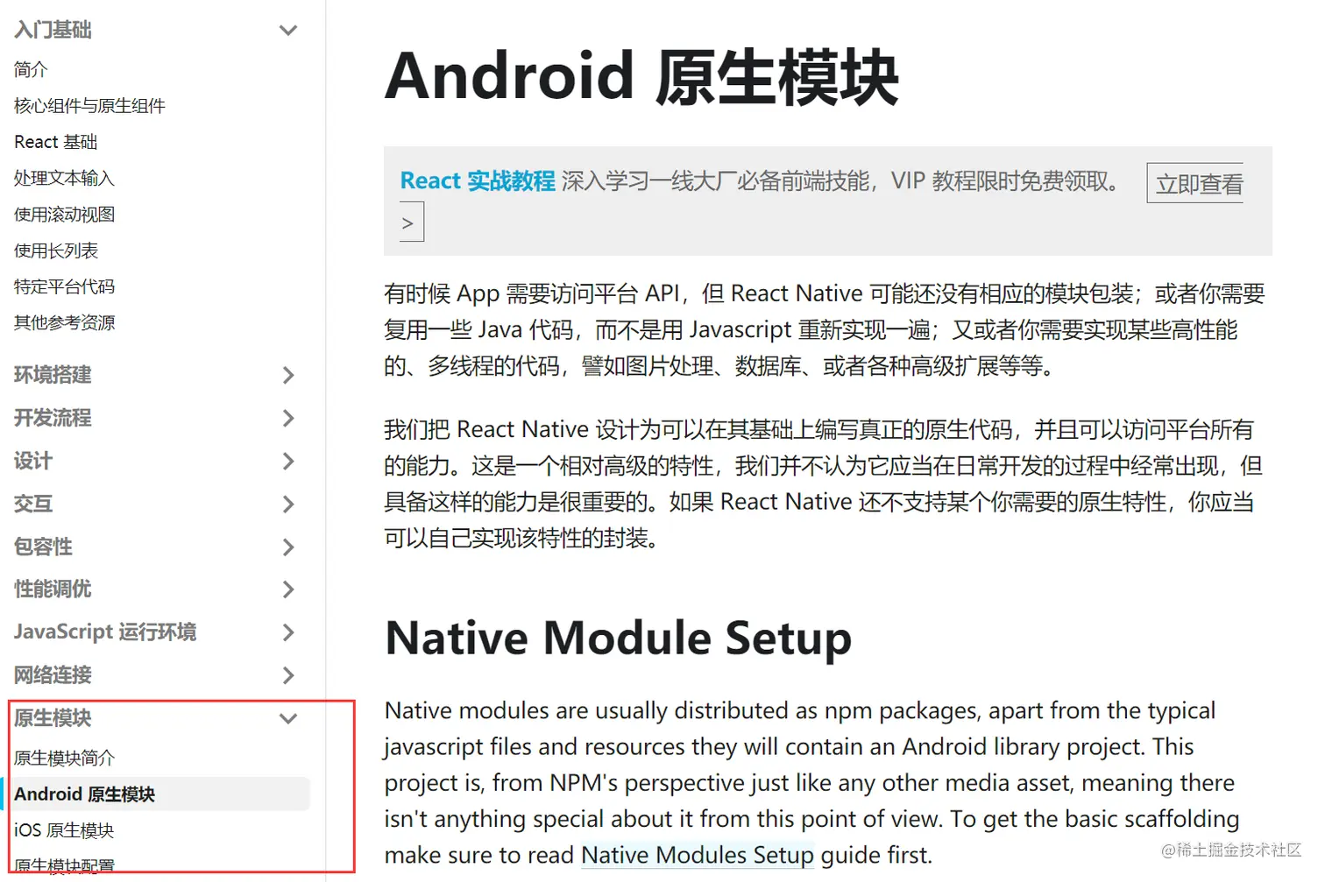Collapse the 原生模块 section
Image resolution: width=1325 pixels, height=882 pixels.
point(288,717)
